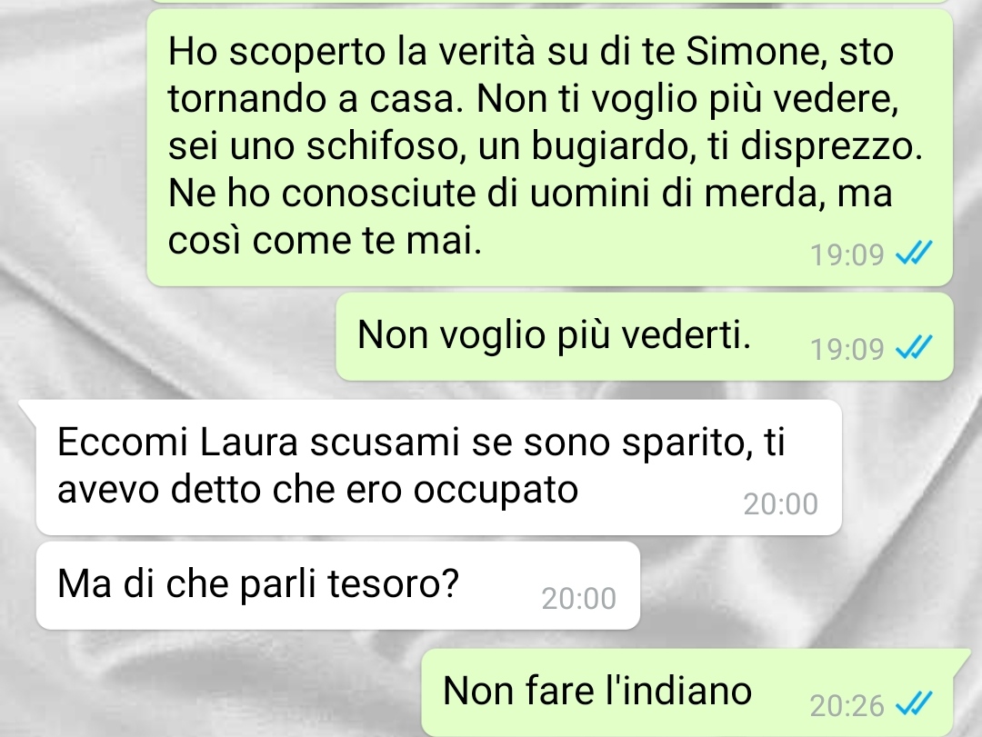Select the 'Ho scoperto la verità' message
Image resolution: width=982 pixels, height=737 pixels.
point(550,148)
